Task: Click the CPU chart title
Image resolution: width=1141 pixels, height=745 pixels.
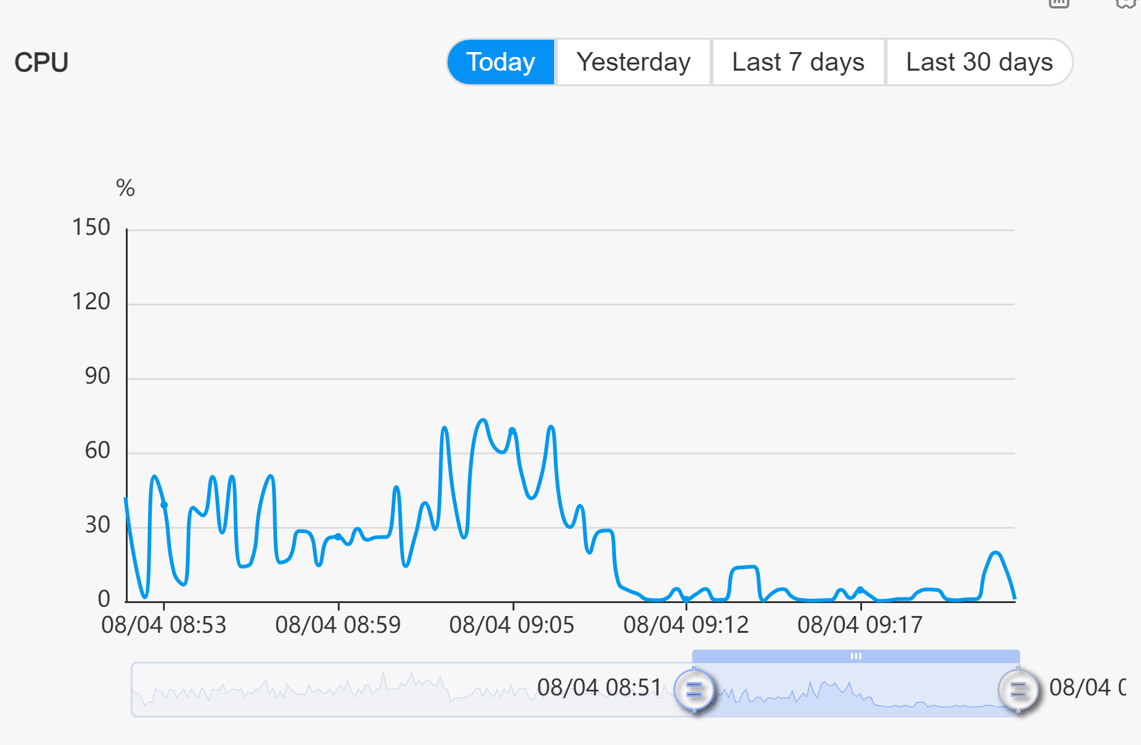Action: point(42,62)
